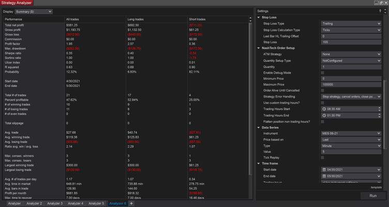Click the clock icon in Trading Hours End
This screenshot has width=389, height=207.
click(x=324, y=115)
